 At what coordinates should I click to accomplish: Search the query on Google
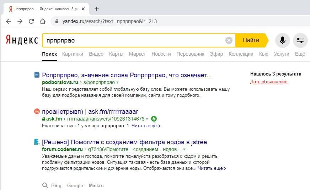coord(75,185)
